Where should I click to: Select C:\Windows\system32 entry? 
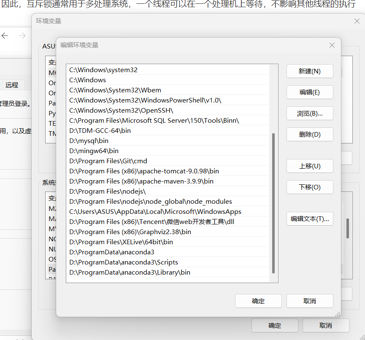pos(169,70)
